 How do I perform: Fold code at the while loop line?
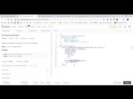57,53
